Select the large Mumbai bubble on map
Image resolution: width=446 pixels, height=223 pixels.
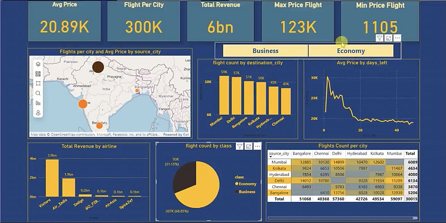(x=83, y=104)
